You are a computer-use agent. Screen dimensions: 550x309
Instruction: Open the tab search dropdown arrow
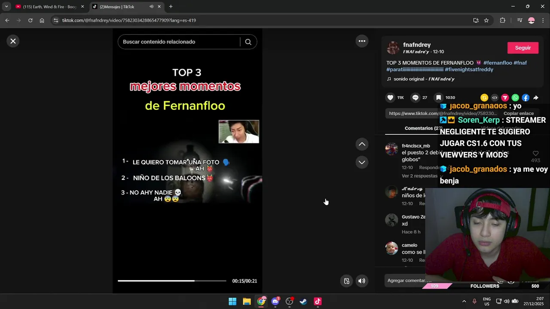coord(6,7)
